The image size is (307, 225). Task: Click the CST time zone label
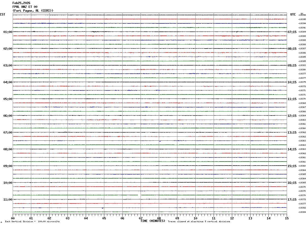[x=3, y=14]
